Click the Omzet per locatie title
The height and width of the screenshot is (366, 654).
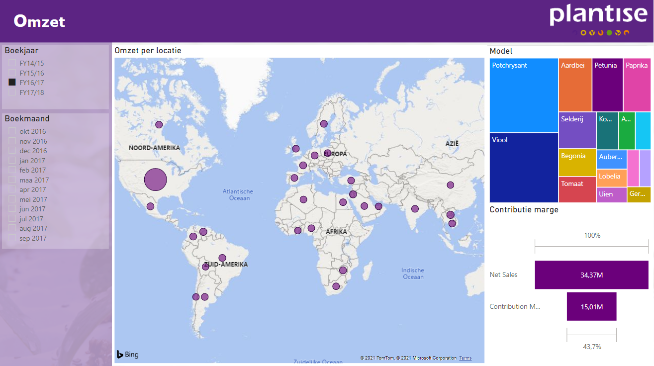pos(148,50)
